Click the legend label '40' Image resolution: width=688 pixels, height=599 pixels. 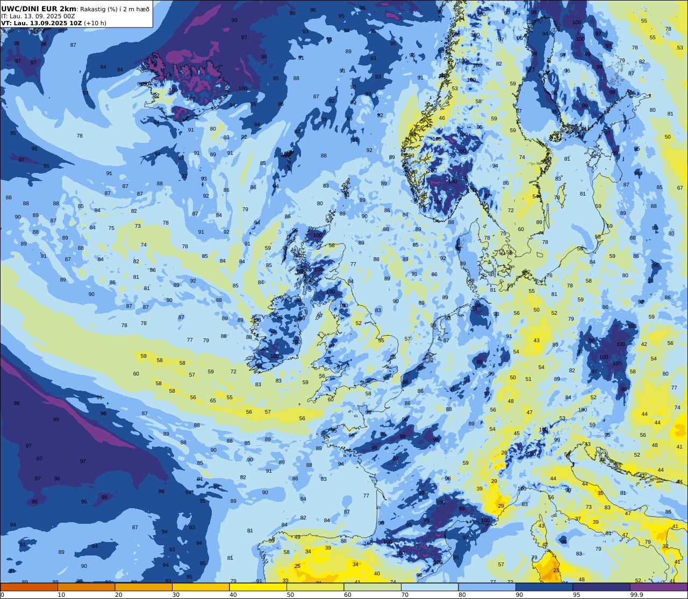click(x=233, y=595)
